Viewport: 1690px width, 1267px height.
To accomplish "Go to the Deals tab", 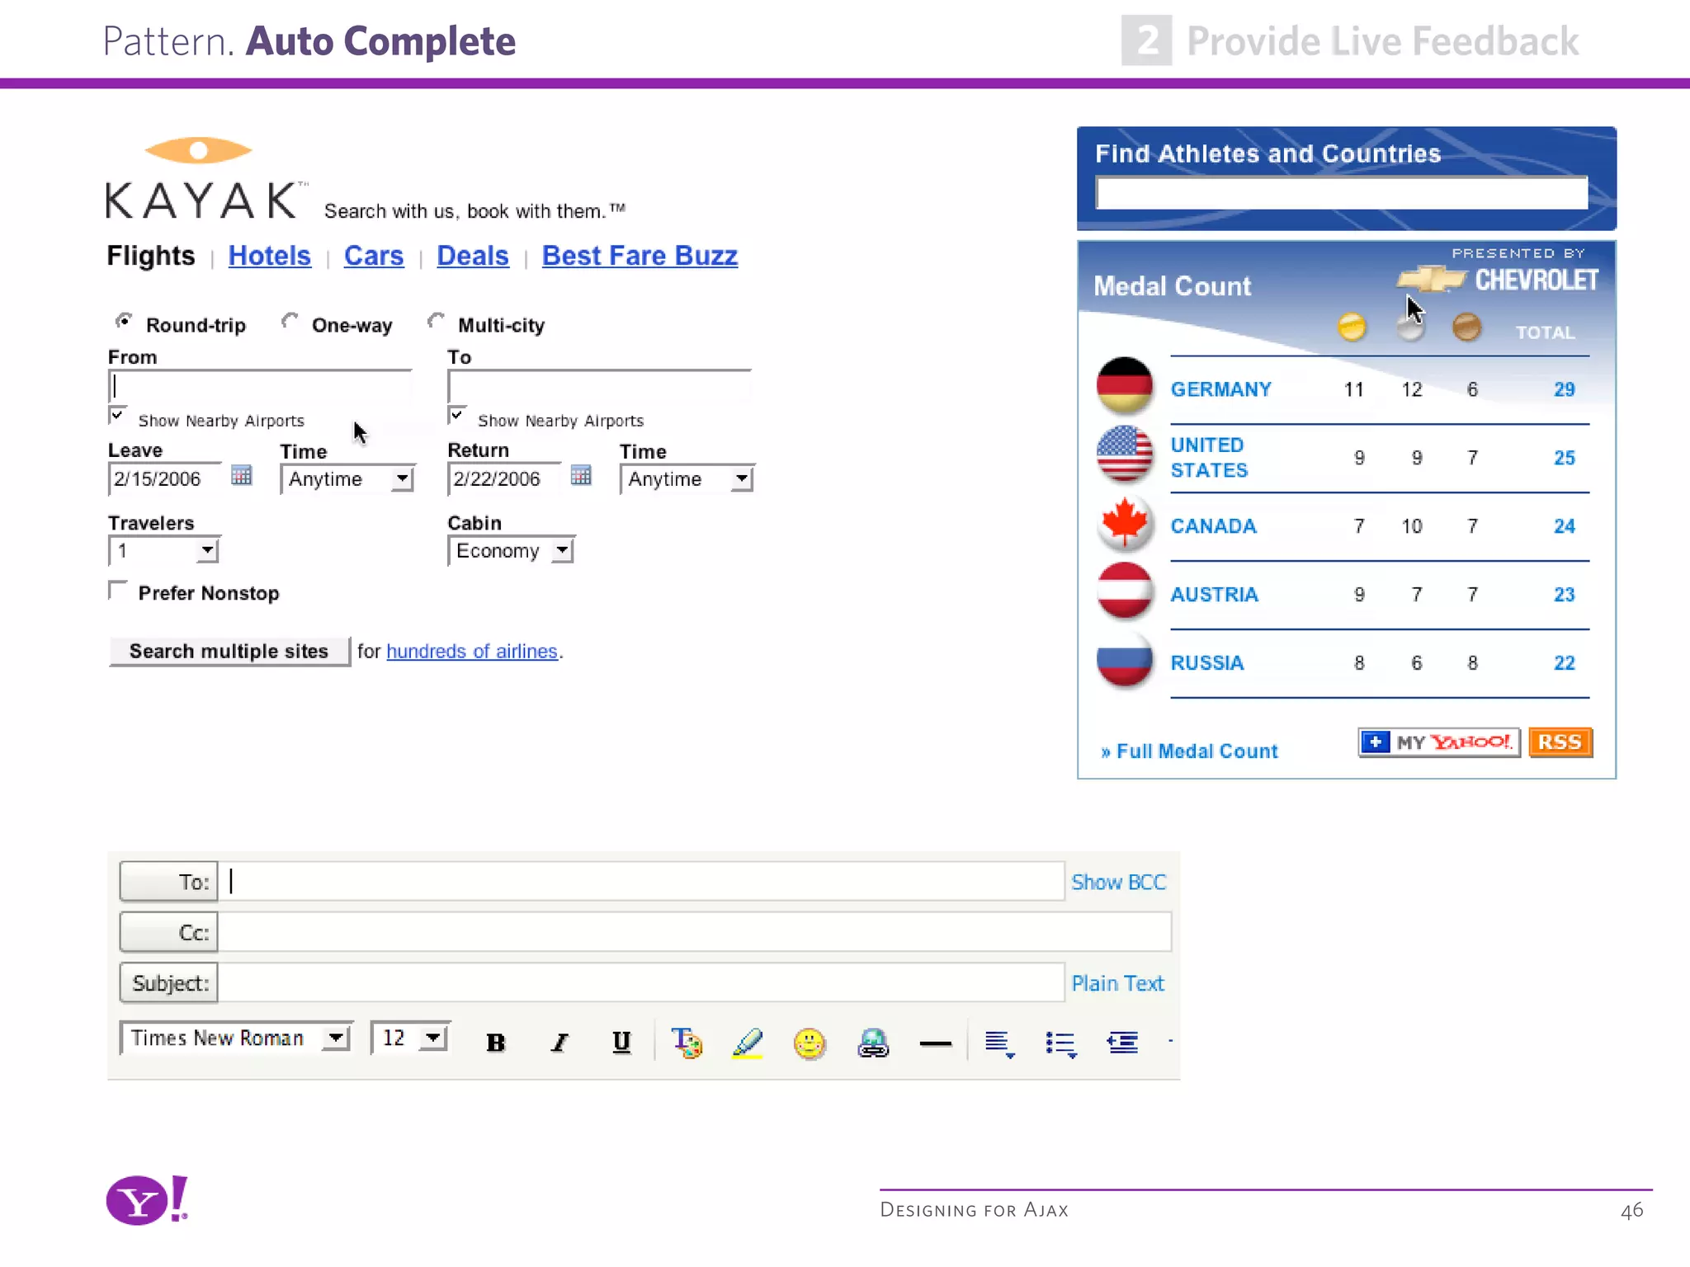I will tap(472, 256).
